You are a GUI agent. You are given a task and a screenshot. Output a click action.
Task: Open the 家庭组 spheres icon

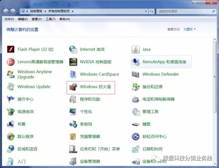coord(73,124)
